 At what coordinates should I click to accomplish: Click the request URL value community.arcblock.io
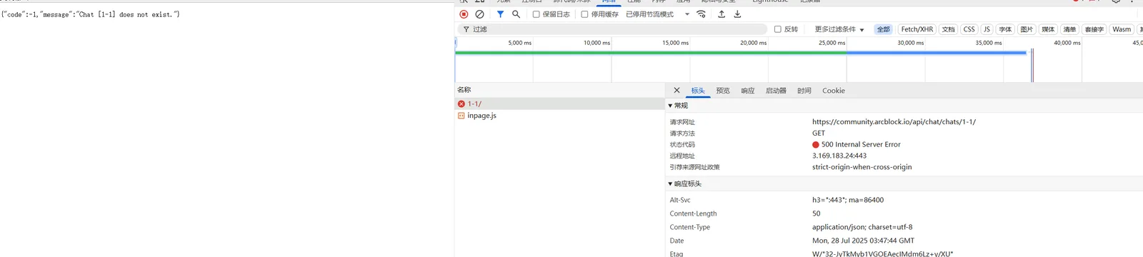pyautogui.click(x=894, y=122)
